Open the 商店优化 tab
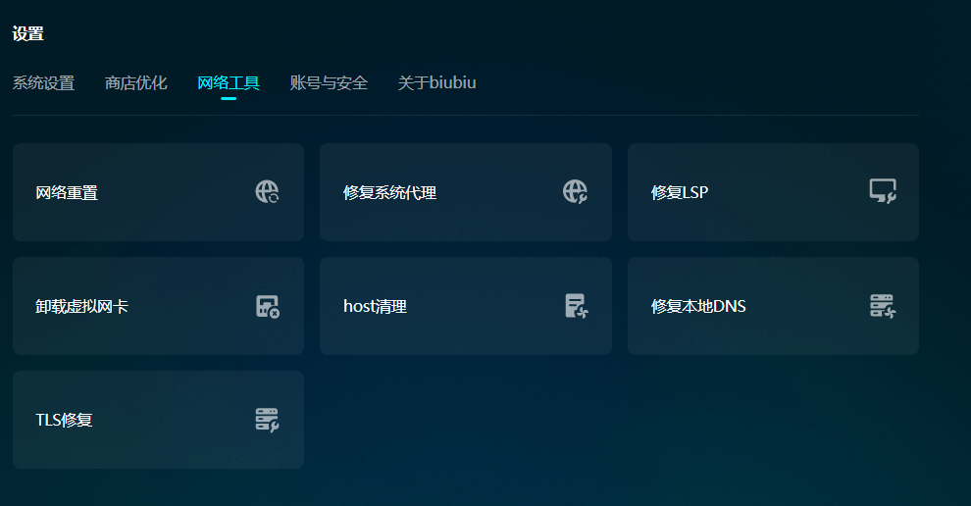This screenshot has width=971, height=506. [135, 83]
